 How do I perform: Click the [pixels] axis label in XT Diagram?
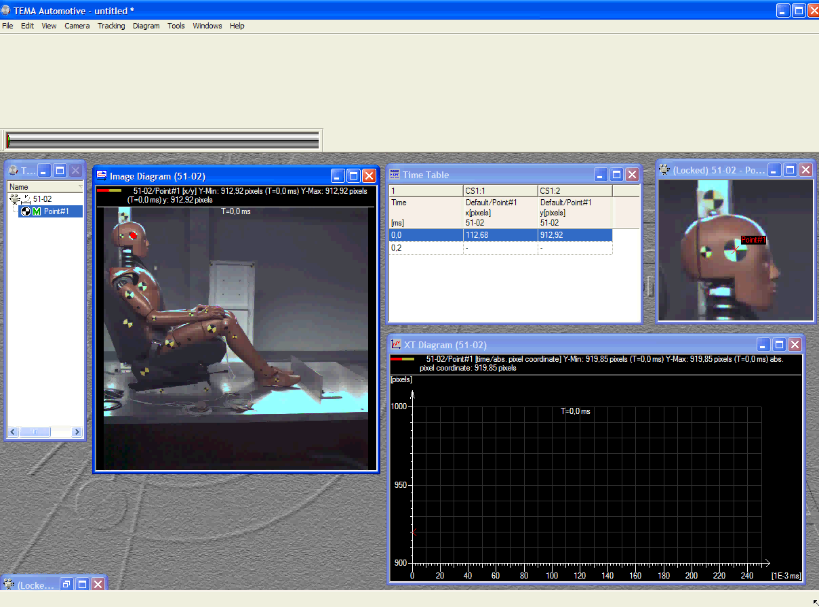point(401,379)
